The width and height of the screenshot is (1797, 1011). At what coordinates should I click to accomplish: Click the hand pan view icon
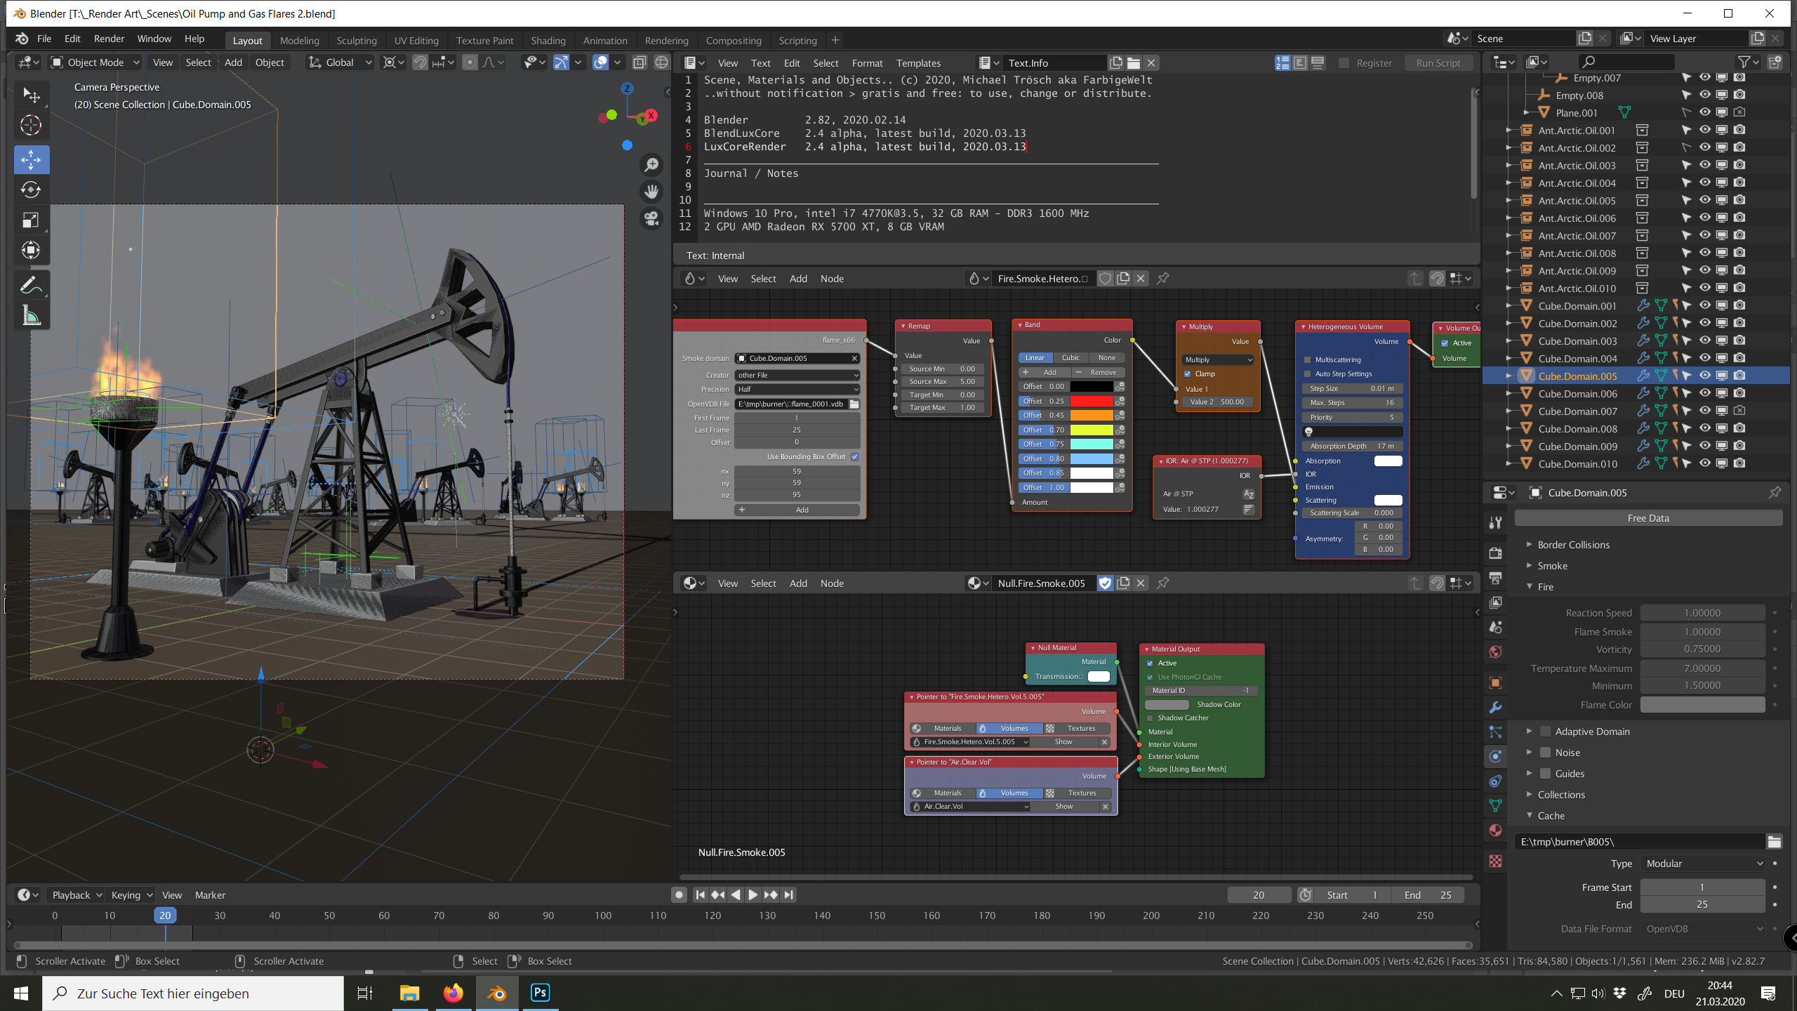pyautogui.click(x=651, y=191)
